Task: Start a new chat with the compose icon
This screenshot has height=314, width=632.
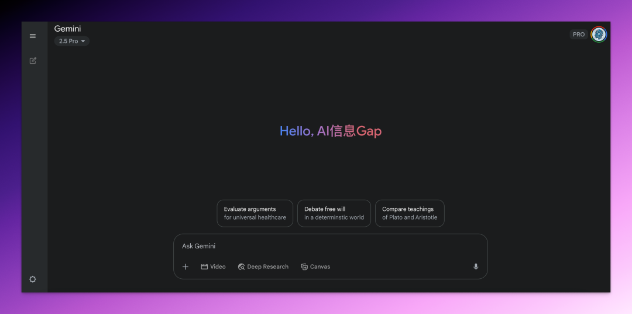Action: 33,60
